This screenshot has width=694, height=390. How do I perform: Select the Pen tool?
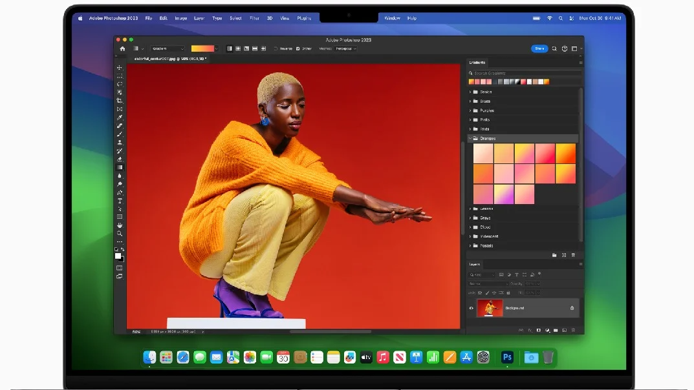click(x=120, y=192)
